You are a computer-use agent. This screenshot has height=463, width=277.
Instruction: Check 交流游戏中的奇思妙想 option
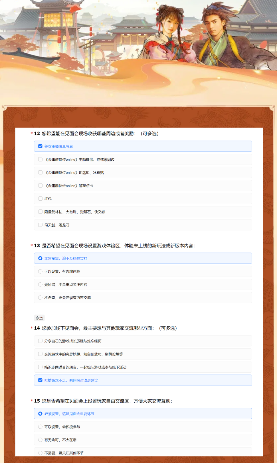(143, 354)
